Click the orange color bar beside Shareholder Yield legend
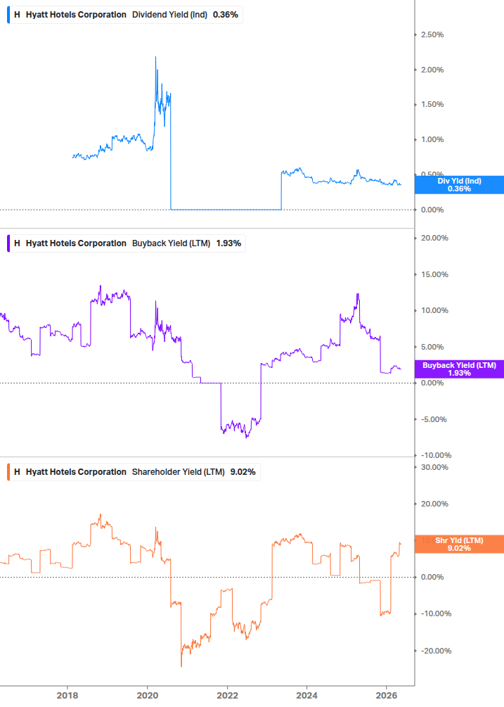Viewport: 504px width, 707px height. tap(8, 471)
